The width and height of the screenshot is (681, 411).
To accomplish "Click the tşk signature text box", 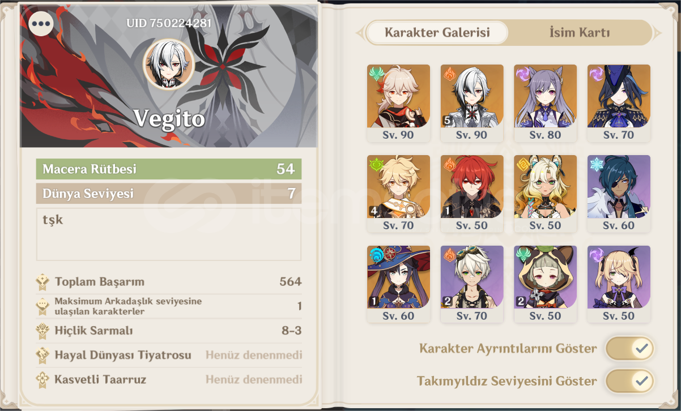I will (169, 234).
